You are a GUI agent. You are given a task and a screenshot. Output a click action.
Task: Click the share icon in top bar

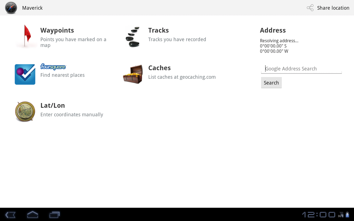(x=310, y=8)
